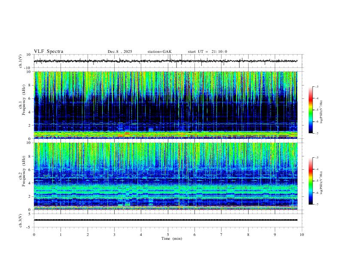Click the ch.3 black signal band
Screen dimensions: 340x263
(x=165, y=220)
